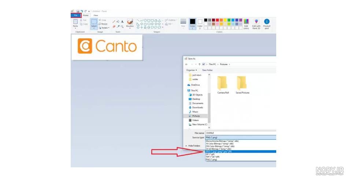Choose PNG option at list bottom

pyautogui.click(x=241, y=160)
